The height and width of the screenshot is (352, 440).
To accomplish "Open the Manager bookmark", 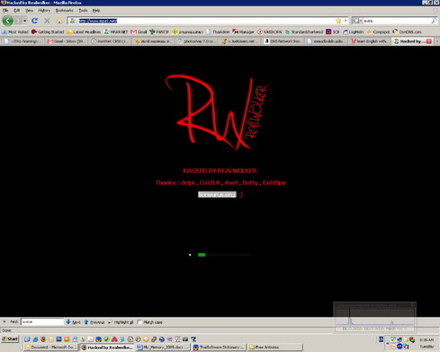I will (x=243, y=32).
